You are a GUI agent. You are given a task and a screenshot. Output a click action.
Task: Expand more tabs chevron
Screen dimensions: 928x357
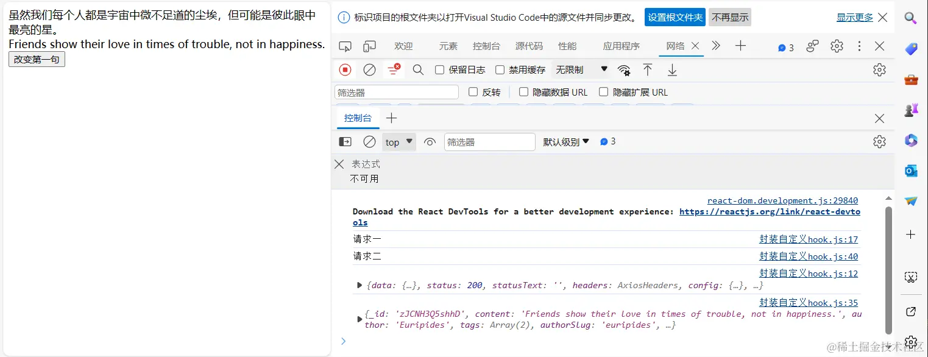716,46
